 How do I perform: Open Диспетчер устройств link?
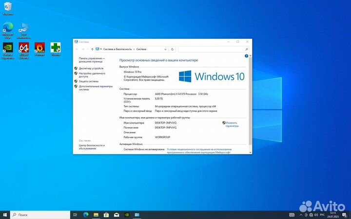point(91,69)
